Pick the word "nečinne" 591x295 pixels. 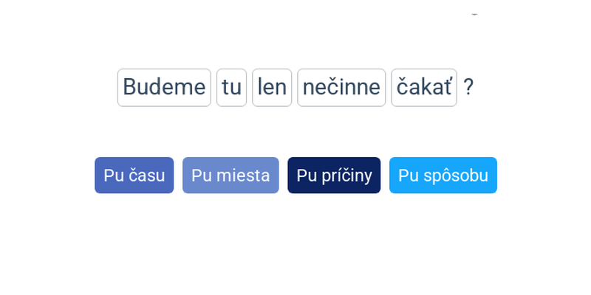click(x=341, y=87)
